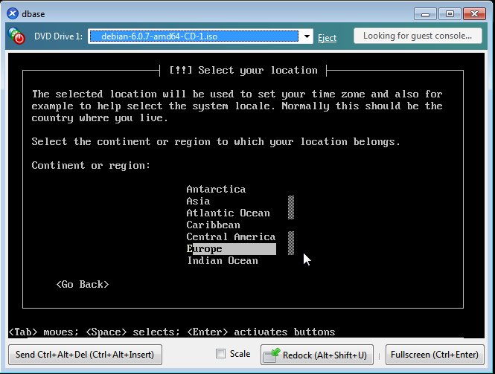Toggle the Scale checkbox

pyautogui.click(x=220, y=353)
